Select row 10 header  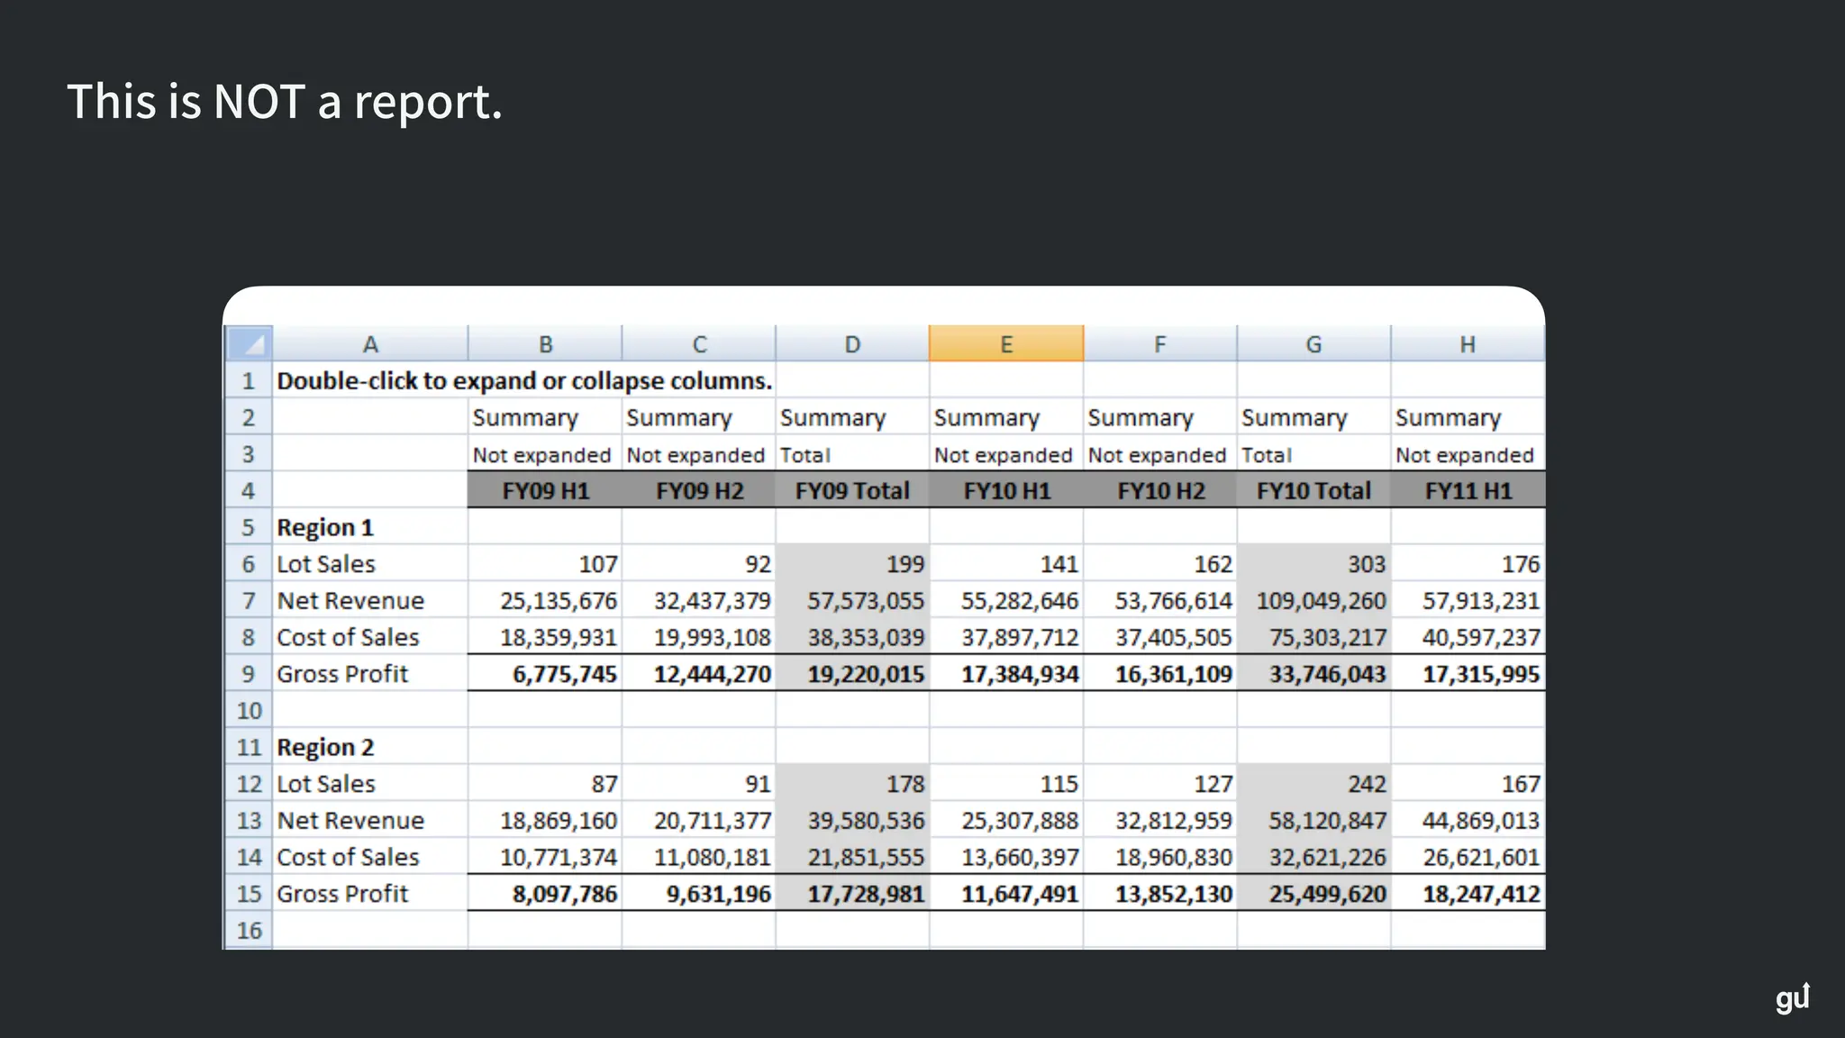point(249,710)
